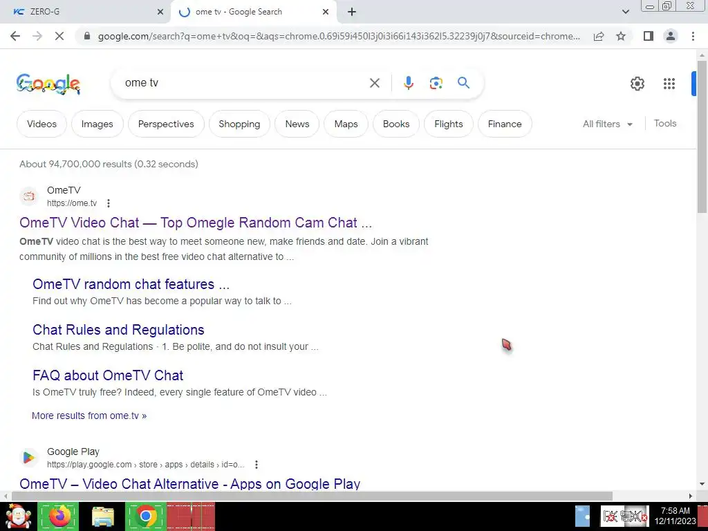Image resolution: width=708 pixels, height=531 pixels.
Task: Open the Santa start menu button
Action: 18,516
